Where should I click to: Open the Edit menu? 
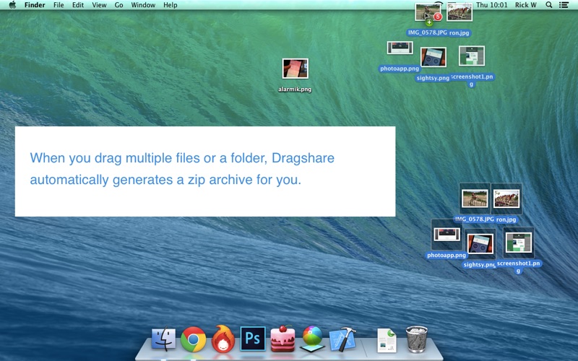tap(78, 5)
